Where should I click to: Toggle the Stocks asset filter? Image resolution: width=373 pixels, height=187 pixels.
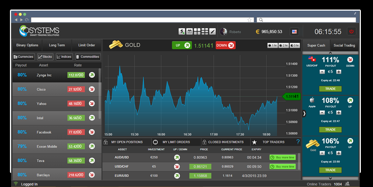click(x=45, y=57)
